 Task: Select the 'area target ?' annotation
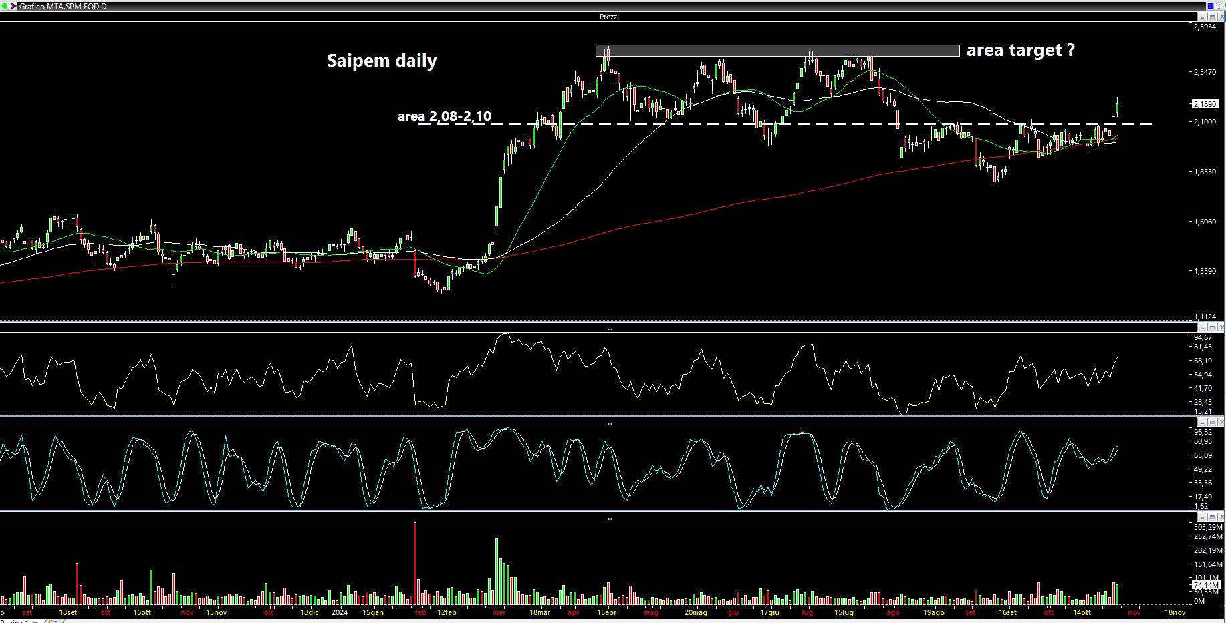[1020, 50]
